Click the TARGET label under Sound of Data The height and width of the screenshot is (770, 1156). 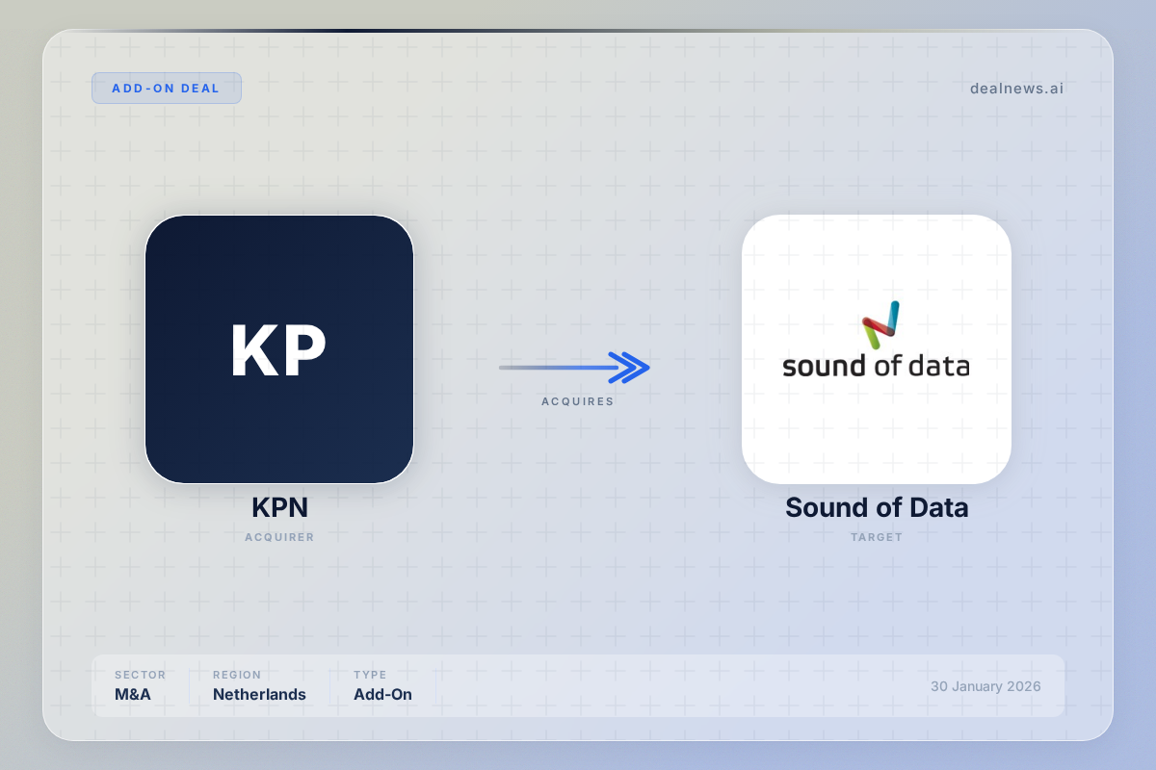point(876,537)
